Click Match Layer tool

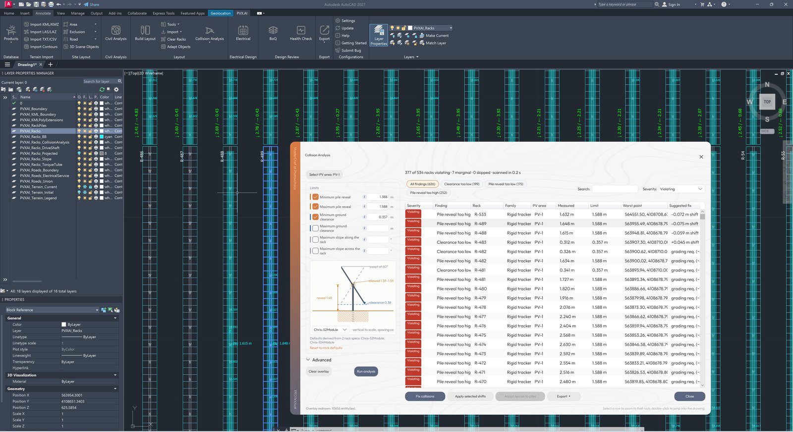coord(432,43)
